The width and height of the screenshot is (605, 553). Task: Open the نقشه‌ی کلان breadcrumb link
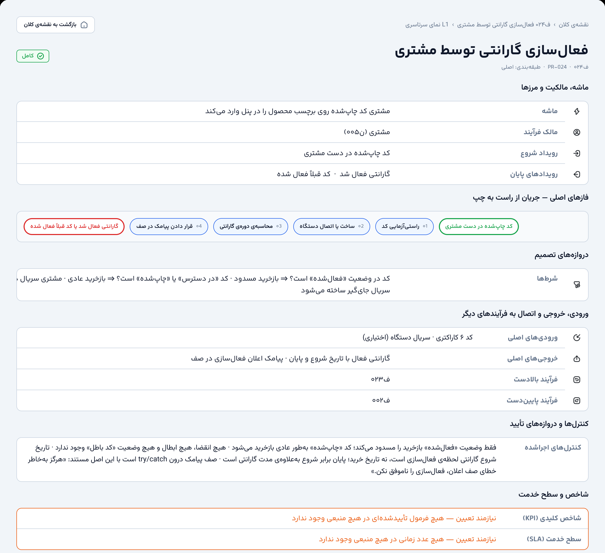(573, 25)
